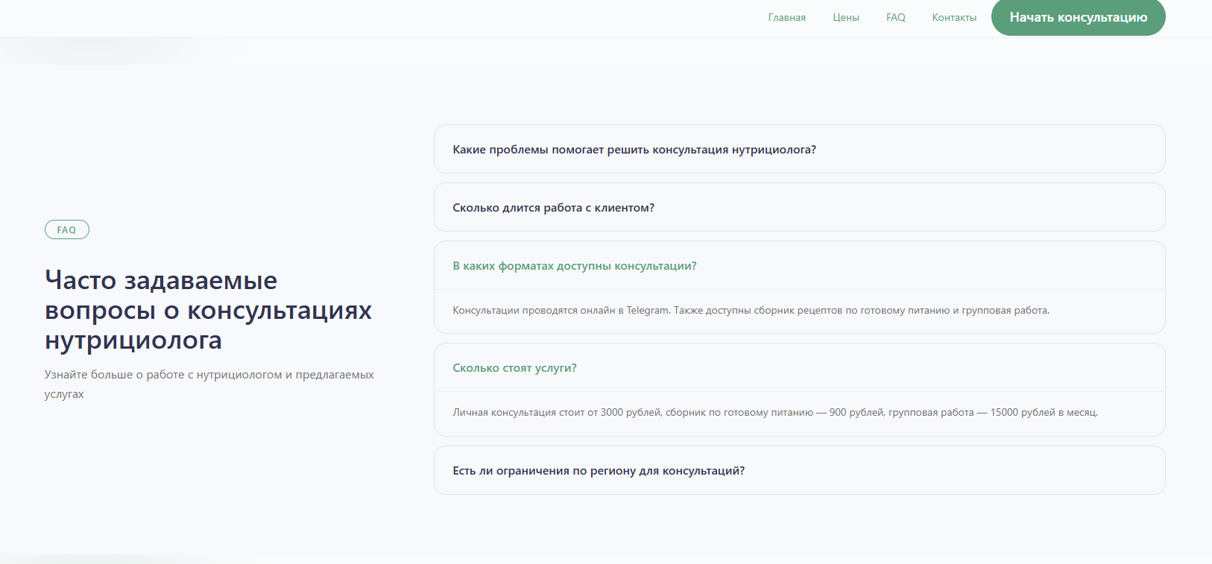This screenshot has width=1212, height=564.
Task: Click the answer text listing service prices
Action: click(774, 413)
